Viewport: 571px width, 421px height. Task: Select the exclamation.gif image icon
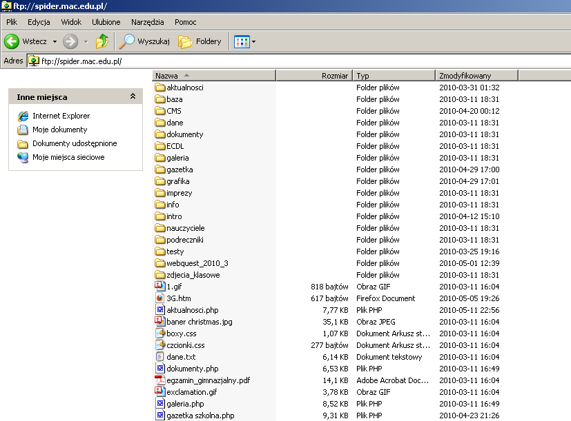pos(160,391)
